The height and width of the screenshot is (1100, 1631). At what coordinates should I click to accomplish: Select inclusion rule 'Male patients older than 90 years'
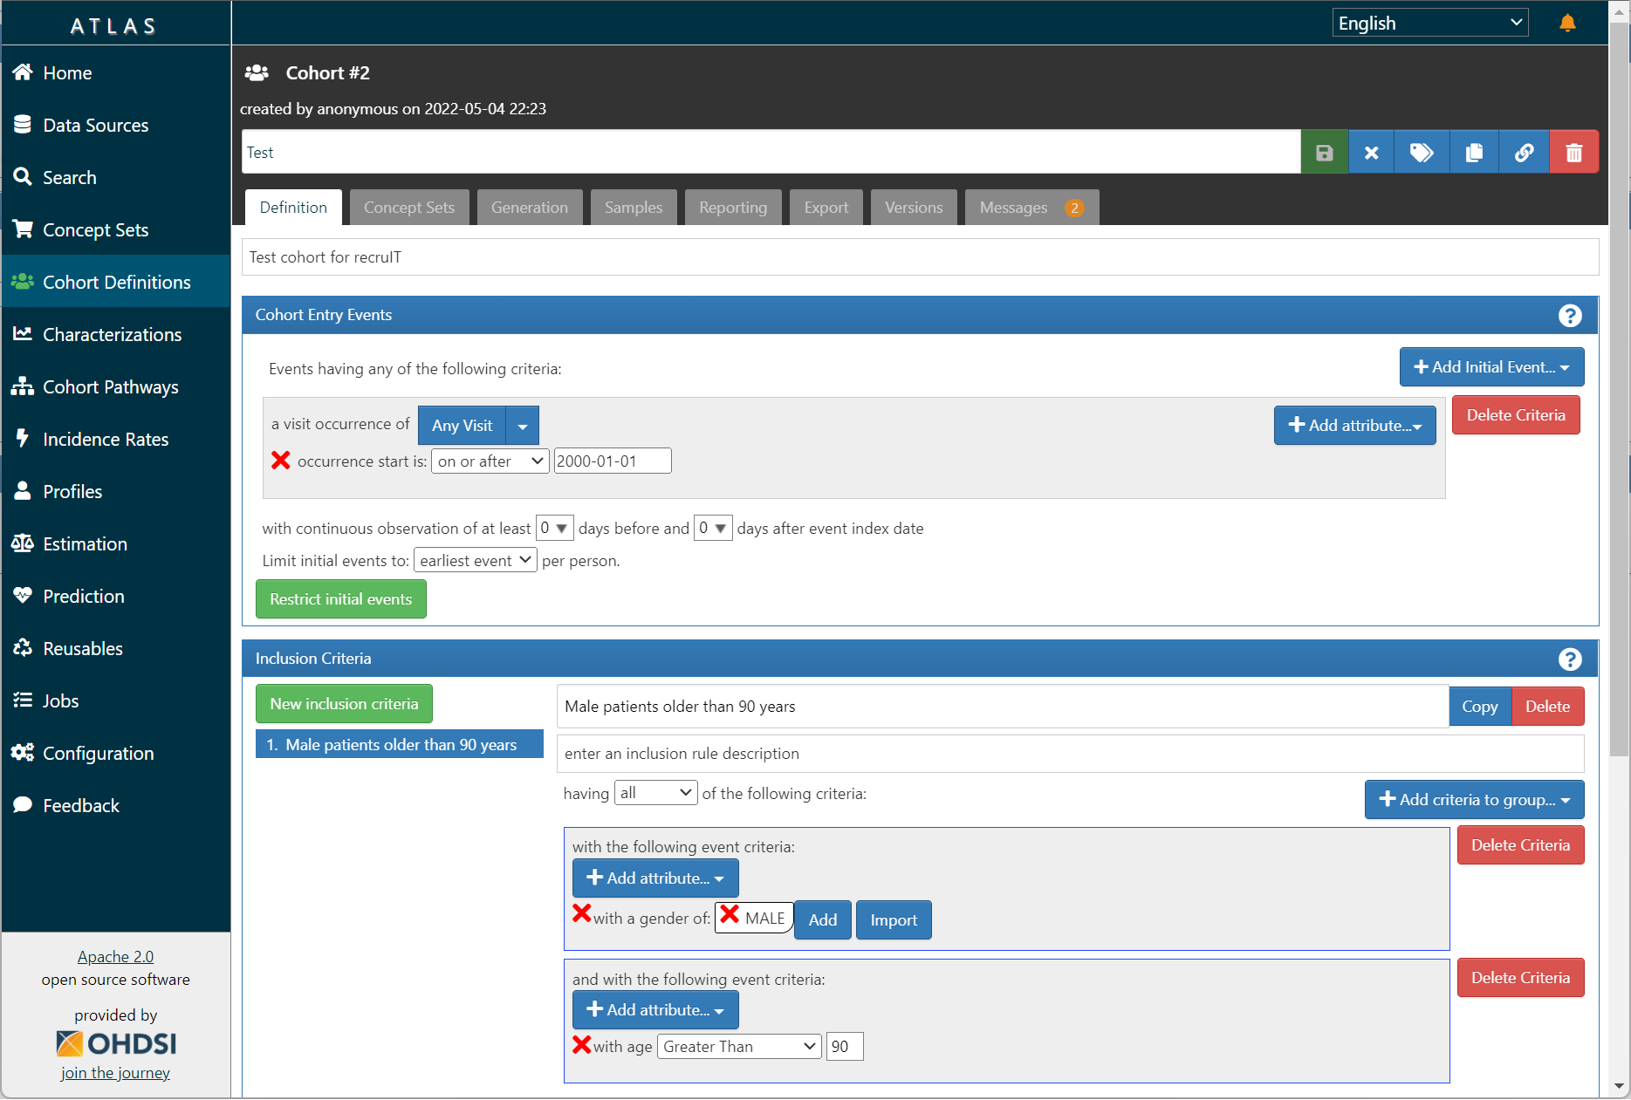(x=400, y=745)
